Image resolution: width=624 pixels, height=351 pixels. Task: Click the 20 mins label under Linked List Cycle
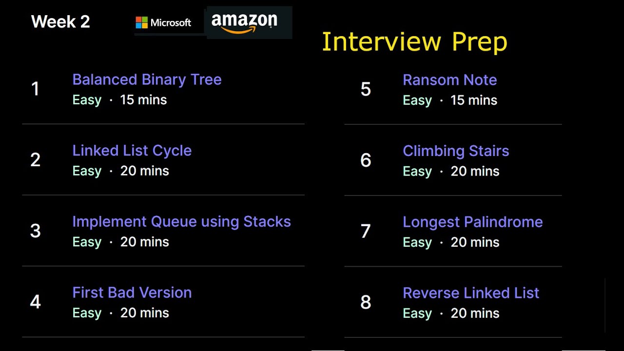click(144, 171)
